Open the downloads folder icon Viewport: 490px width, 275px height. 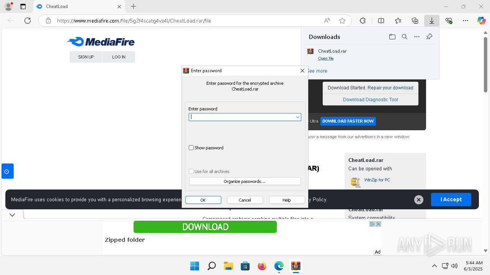(392, 37)
